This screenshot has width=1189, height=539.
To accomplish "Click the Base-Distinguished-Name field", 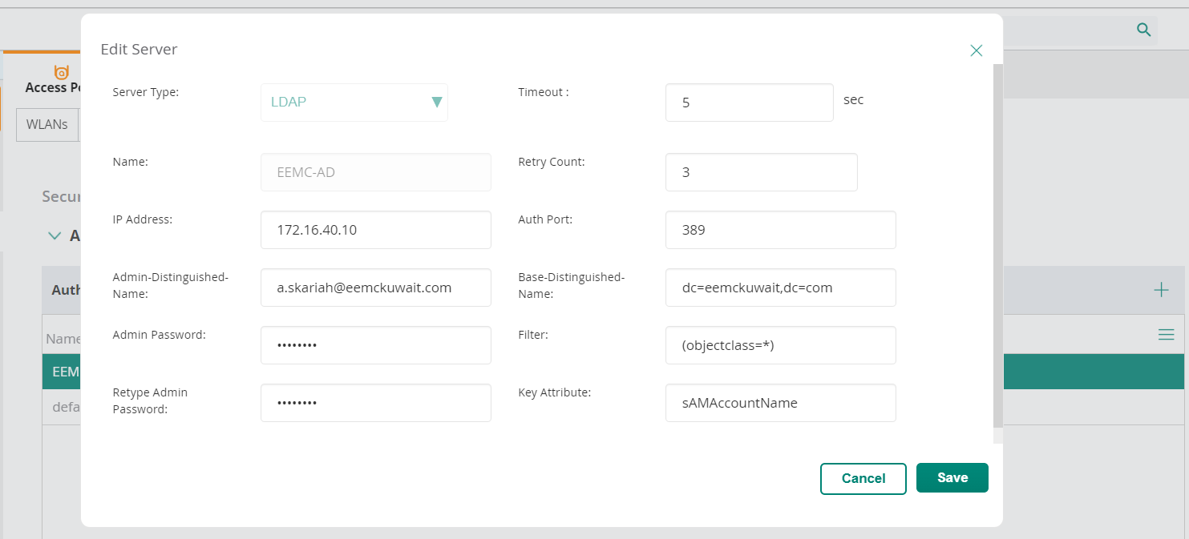I will (780, 288).
